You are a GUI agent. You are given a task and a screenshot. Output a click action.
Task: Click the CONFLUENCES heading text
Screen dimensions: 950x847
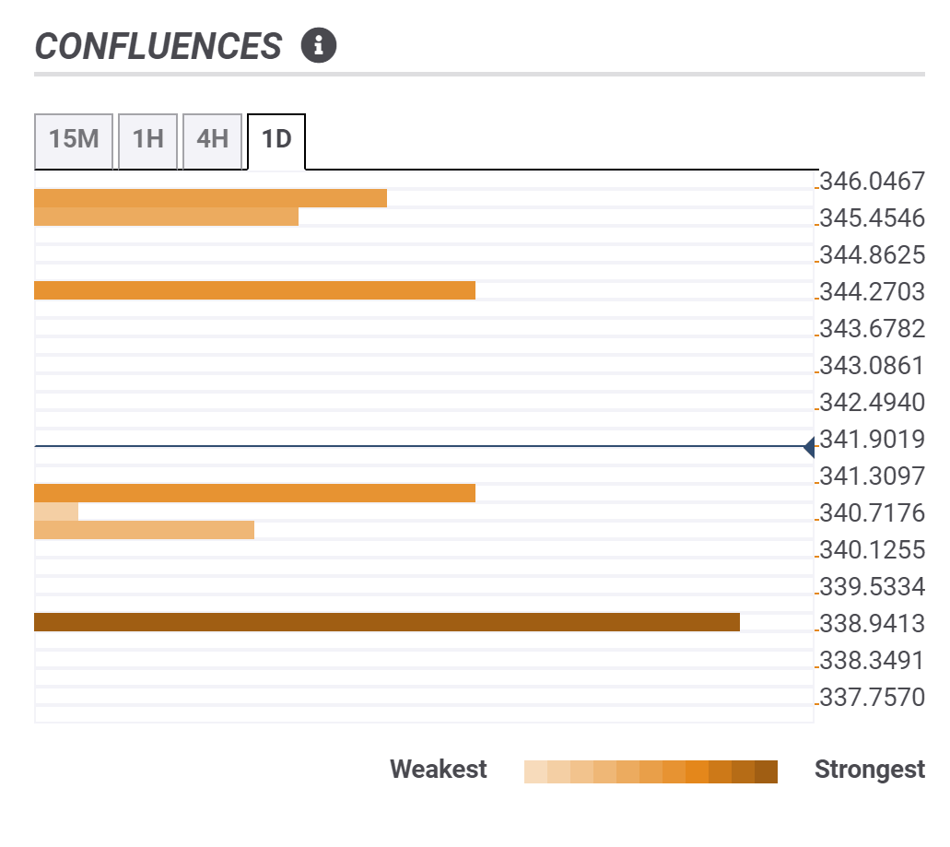[x=158, y=46]
